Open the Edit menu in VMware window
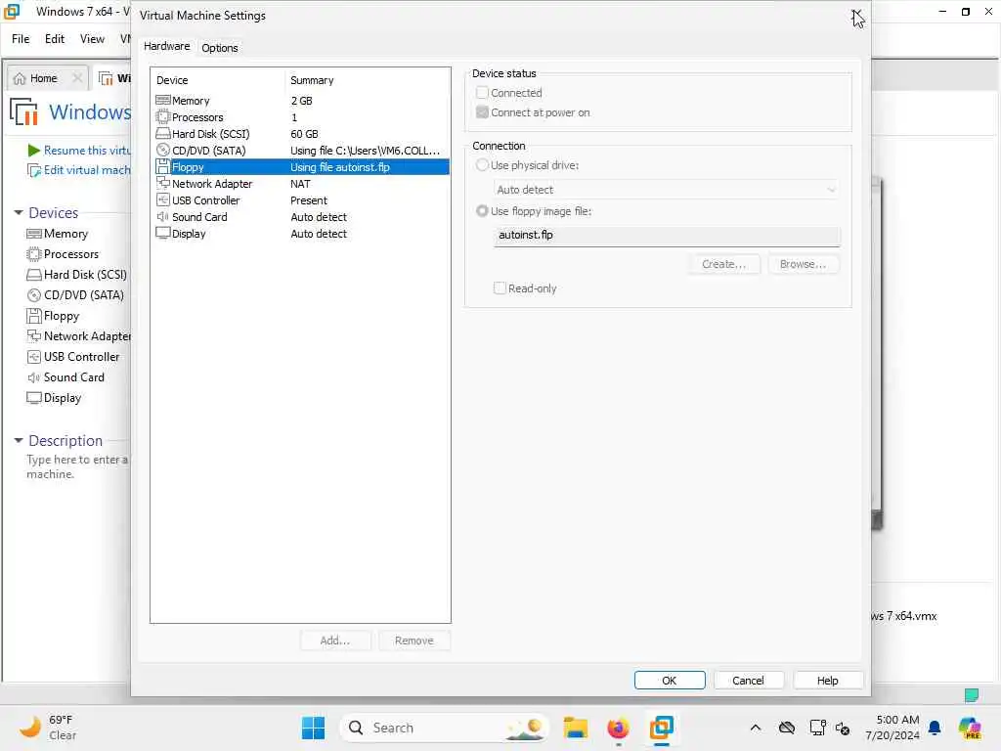1001x751 pixels. [x=55, y=39]
